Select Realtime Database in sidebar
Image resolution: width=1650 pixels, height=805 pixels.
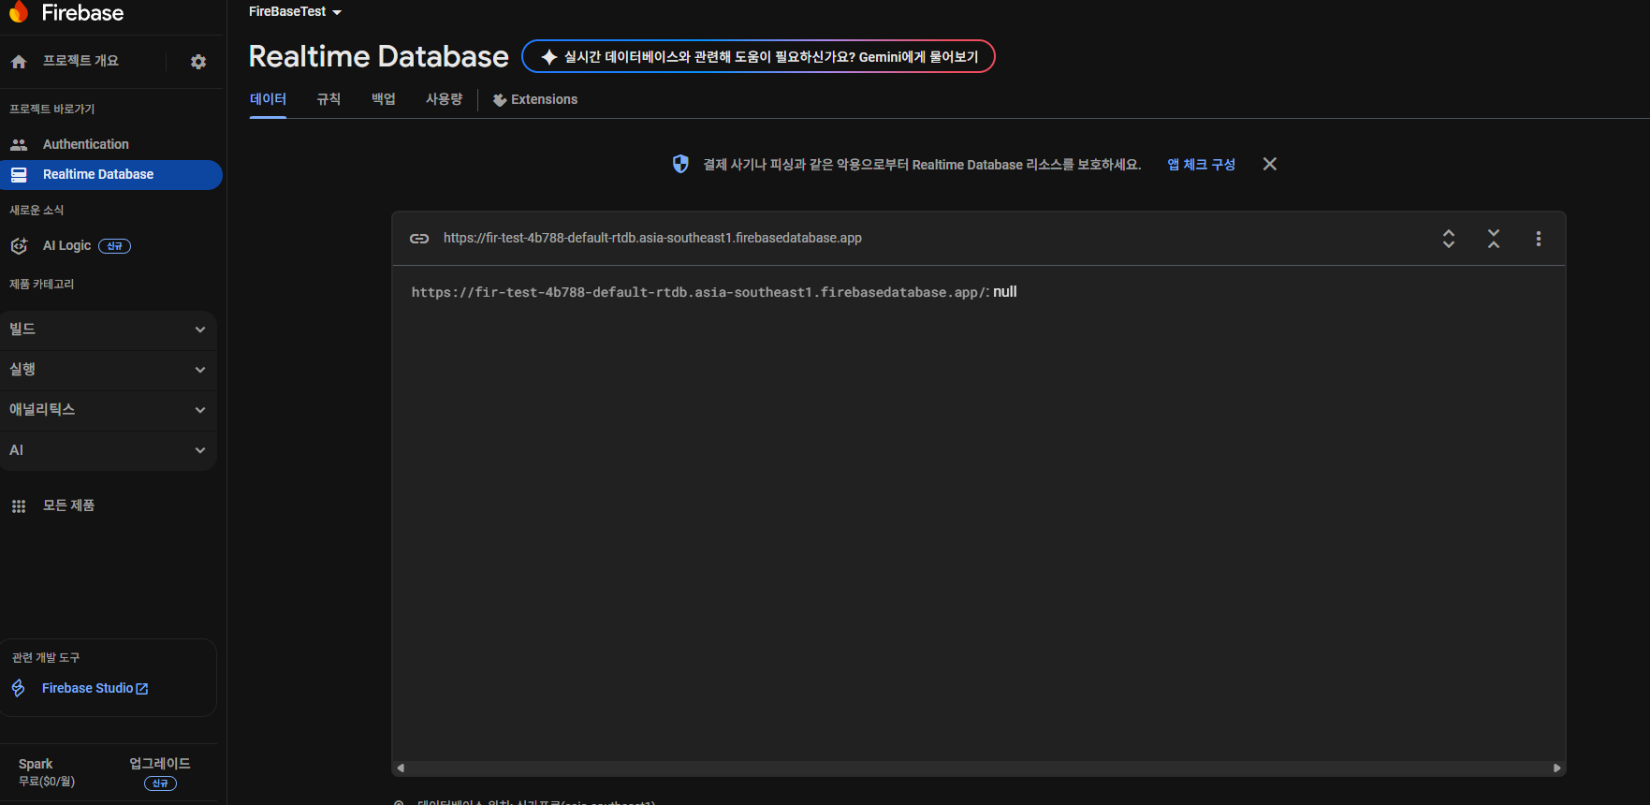coord(111,175)
